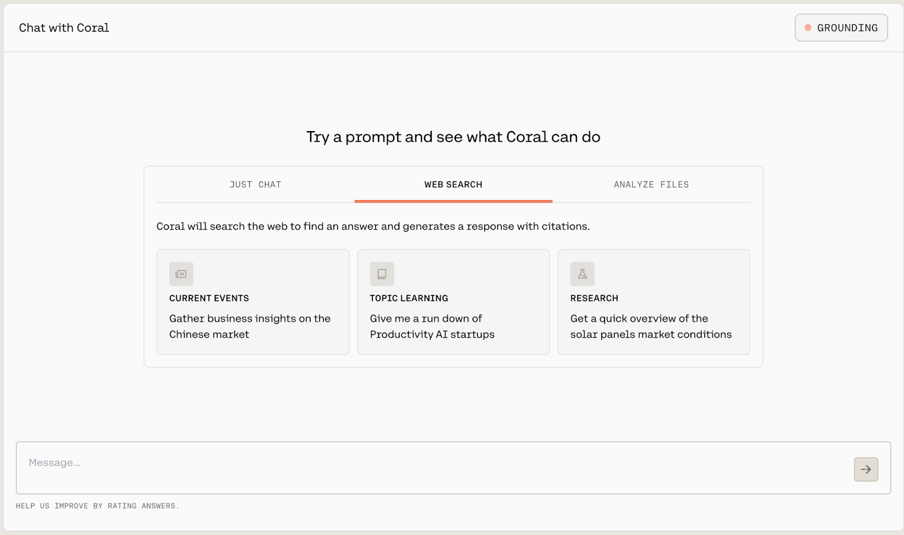Click the Research card heading

coord(594,298)
